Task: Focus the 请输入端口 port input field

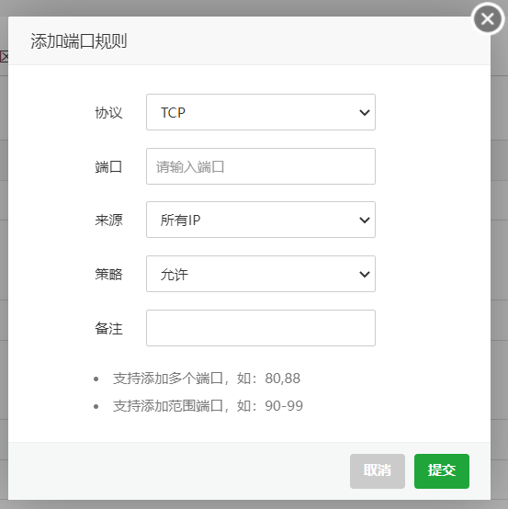Action: (x=261, y=166)
